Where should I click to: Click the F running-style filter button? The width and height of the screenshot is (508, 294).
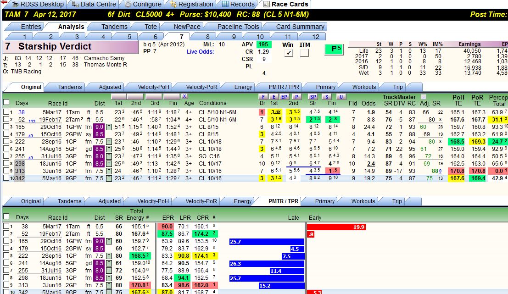[263, 96]
